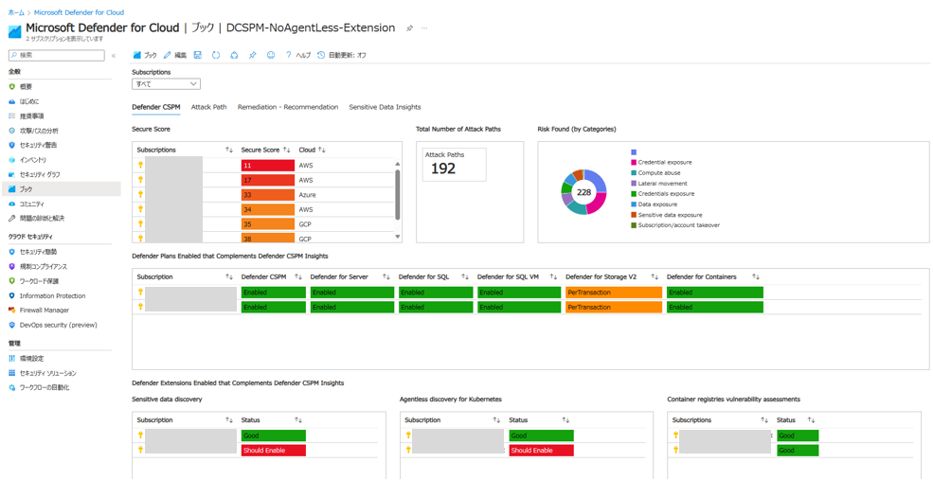Select ブック in the sidebar
The image size is (933, 480).
[60, 189]
